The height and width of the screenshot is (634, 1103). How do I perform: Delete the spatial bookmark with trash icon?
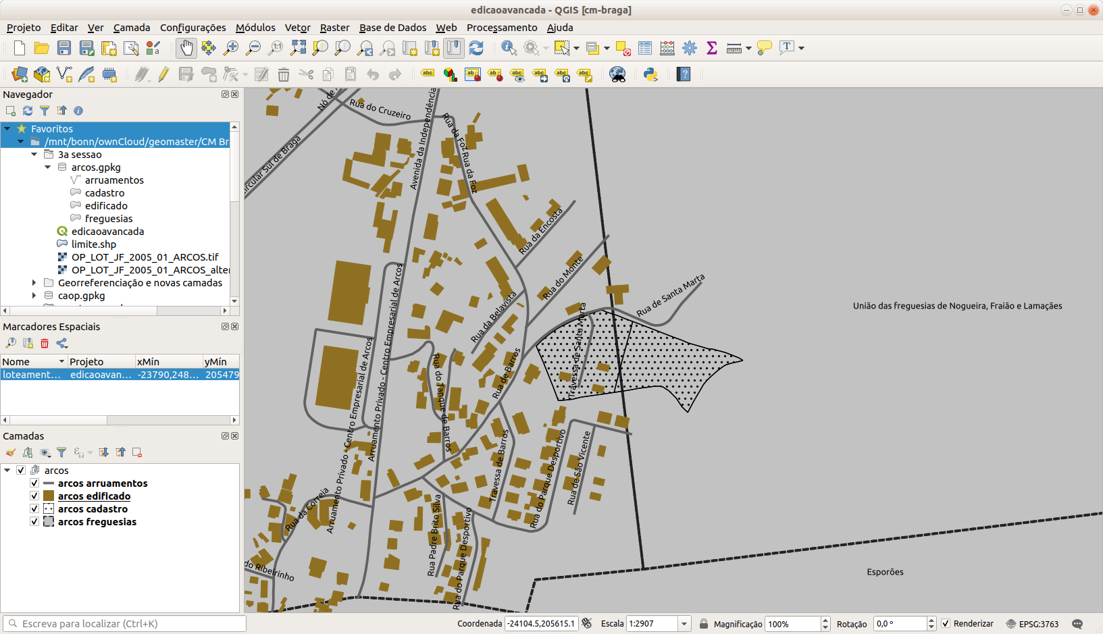tap(45, 344)
